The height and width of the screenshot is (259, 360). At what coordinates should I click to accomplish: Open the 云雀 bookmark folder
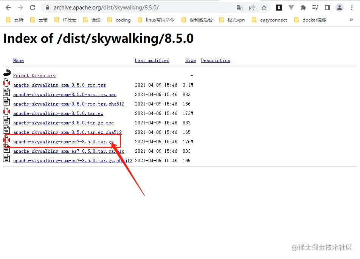[x=39, y=20]
